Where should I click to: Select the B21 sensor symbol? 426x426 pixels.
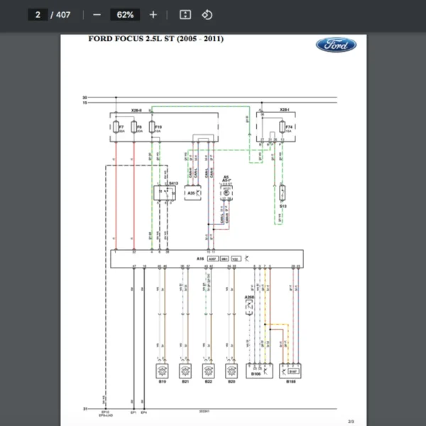point(185,370)
